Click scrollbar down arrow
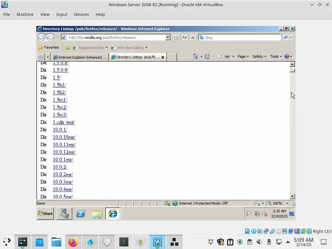 coord(292,196)
